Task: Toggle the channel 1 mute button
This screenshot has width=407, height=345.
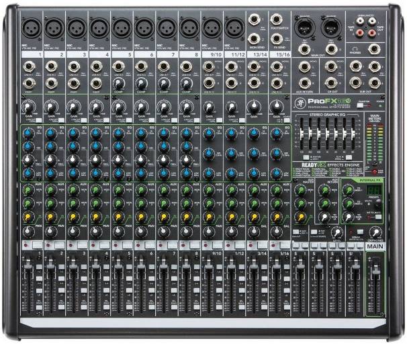Action: pyautogui.click(x=37, y=244)
